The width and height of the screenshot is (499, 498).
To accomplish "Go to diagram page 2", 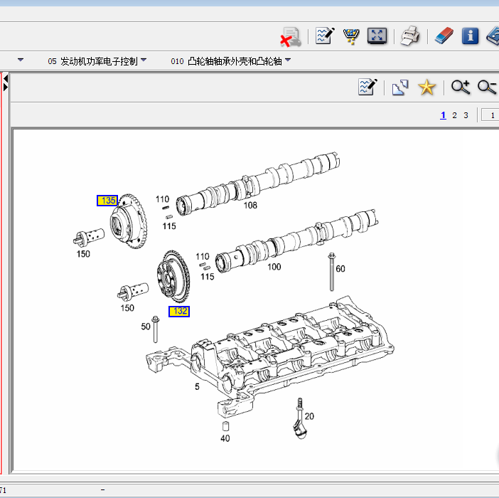I will (454, 115).
